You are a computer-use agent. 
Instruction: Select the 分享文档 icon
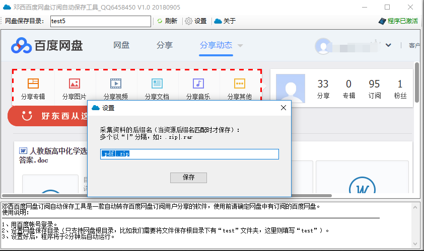pos(157,83)
